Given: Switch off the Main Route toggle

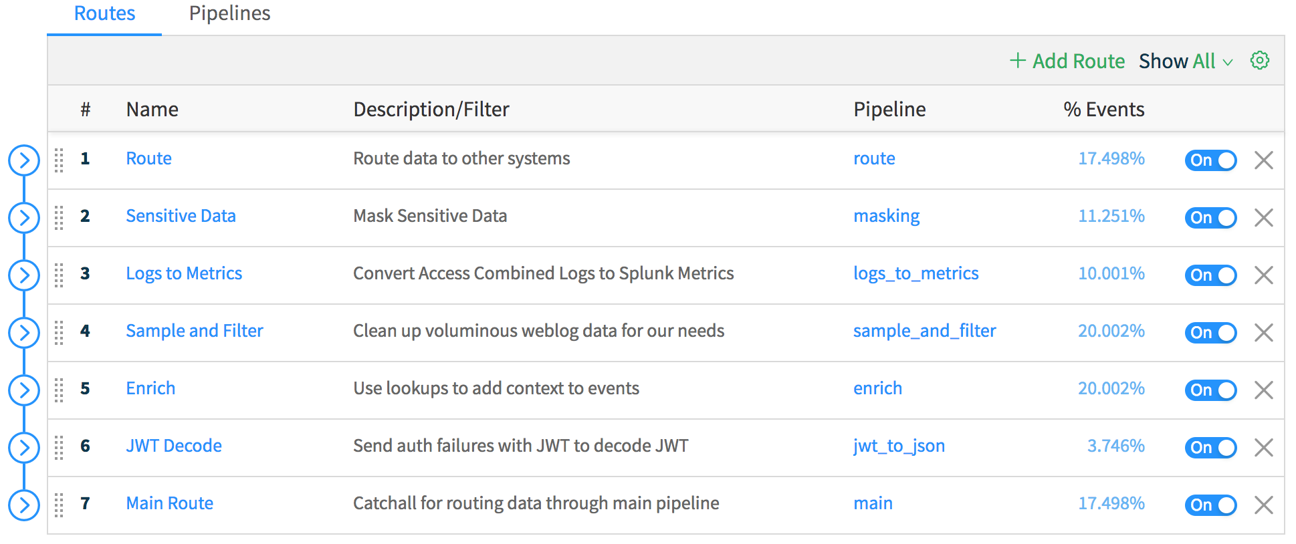Looking at the screenshot, I should tap(1210, 505).
